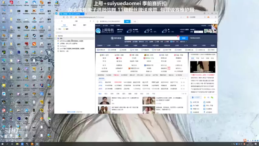This screenshot has width=259, height=146.
Task: Click the 上网导航 site logo
Action: (105, 30)
